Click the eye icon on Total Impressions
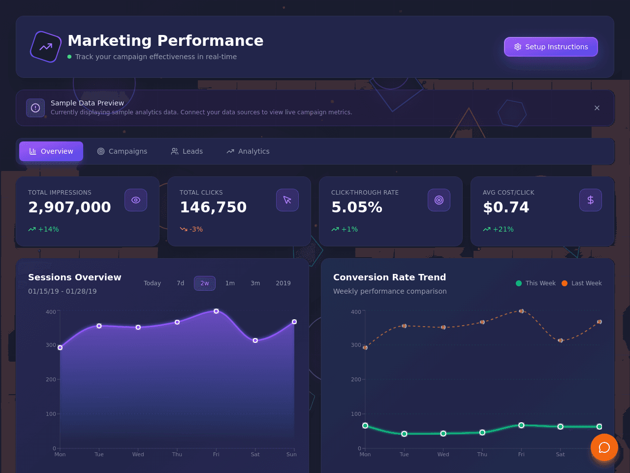The image size is (630, 473). (x=136, y=200)
